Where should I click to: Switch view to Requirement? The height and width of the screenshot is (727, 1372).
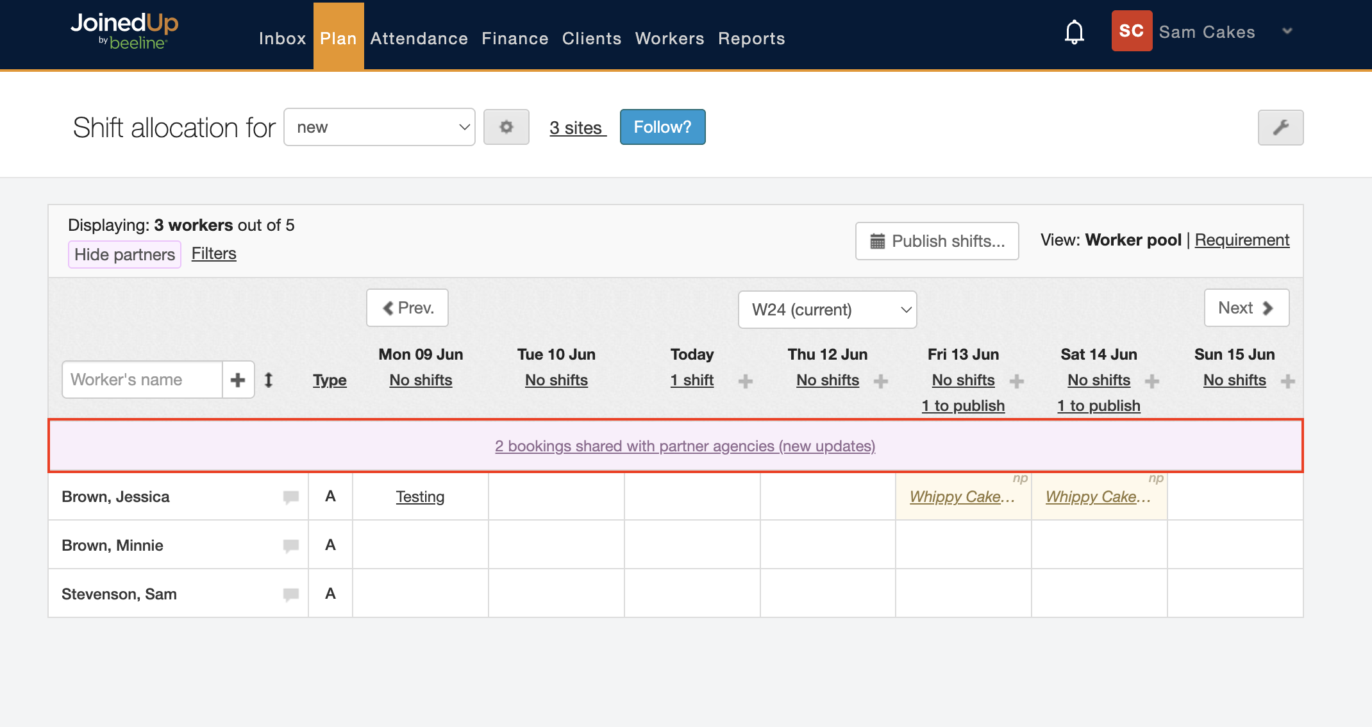point(1242,240)
